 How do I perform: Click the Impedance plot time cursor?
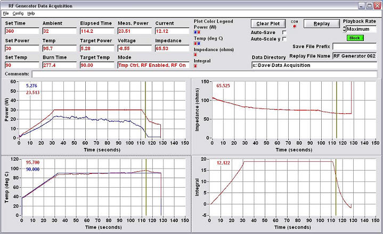tap(336, 110)
